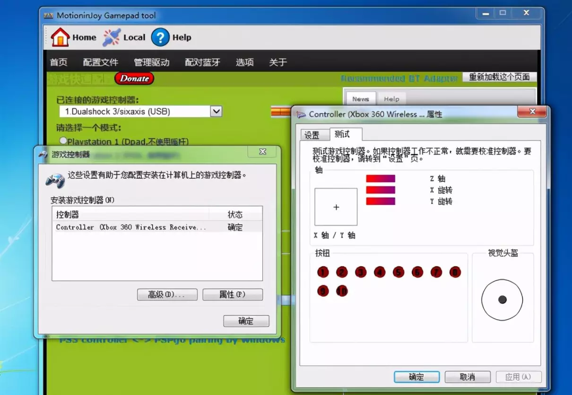
Task: Click button indicator 2 in test tab
Action: [342, 272]
